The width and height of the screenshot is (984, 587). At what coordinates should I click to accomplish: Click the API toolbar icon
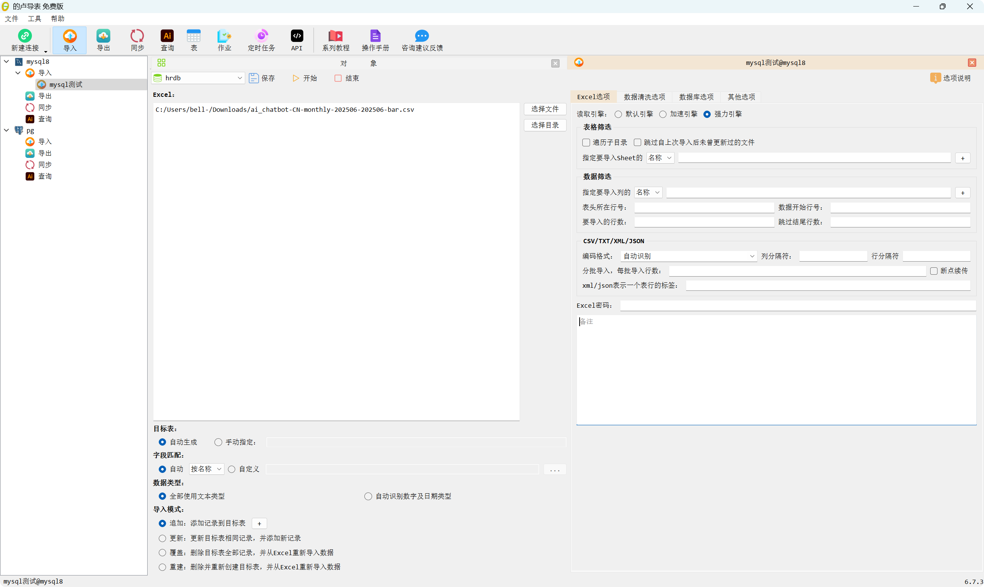click(297, 40)
